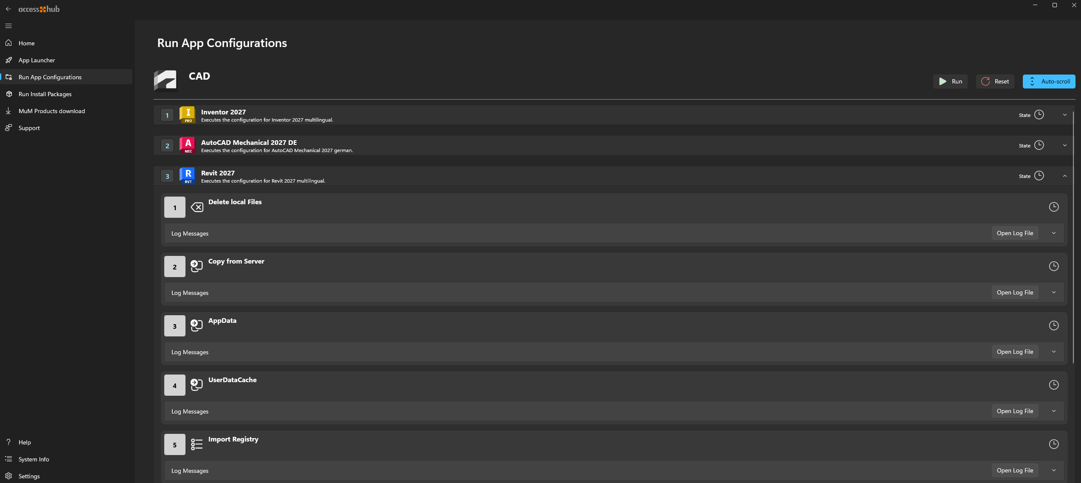Open App Launcher in the sidebar

pos(66,60)
